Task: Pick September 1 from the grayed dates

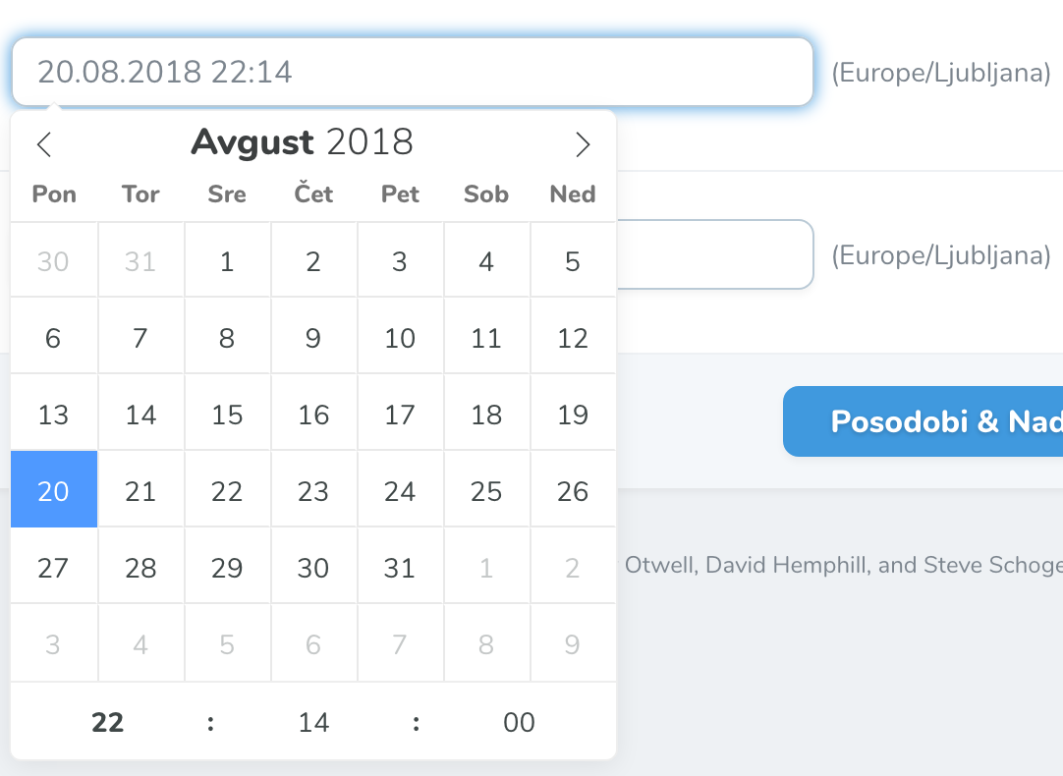Action: 486,567
